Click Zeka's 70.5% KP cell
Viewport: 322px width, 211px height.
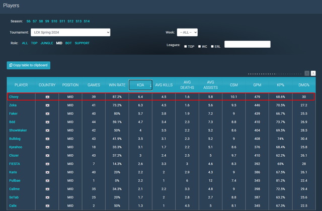(x=281, y=105)
